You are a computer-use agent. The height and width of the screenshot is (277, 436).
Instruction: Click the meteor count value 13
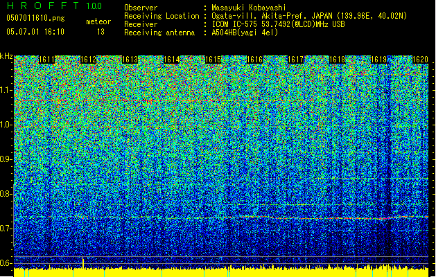101,32
